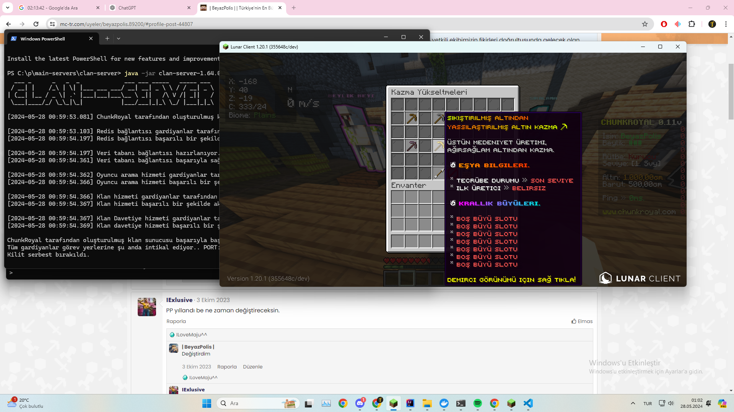The image size is (734, 412).
Task: Open the volume control in system tray
Action: click(671, 403)
